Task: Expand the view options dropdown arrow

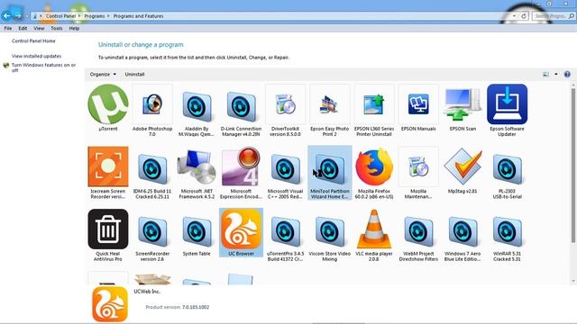Action: click(556, 74)
